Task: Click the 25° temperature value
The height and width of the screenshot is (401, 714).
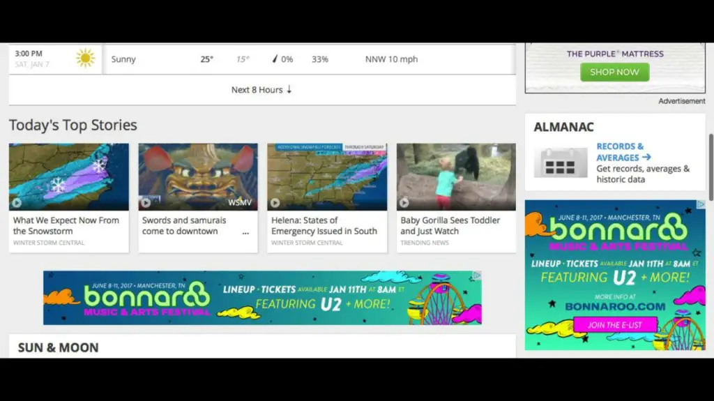Action: (206, 59)
